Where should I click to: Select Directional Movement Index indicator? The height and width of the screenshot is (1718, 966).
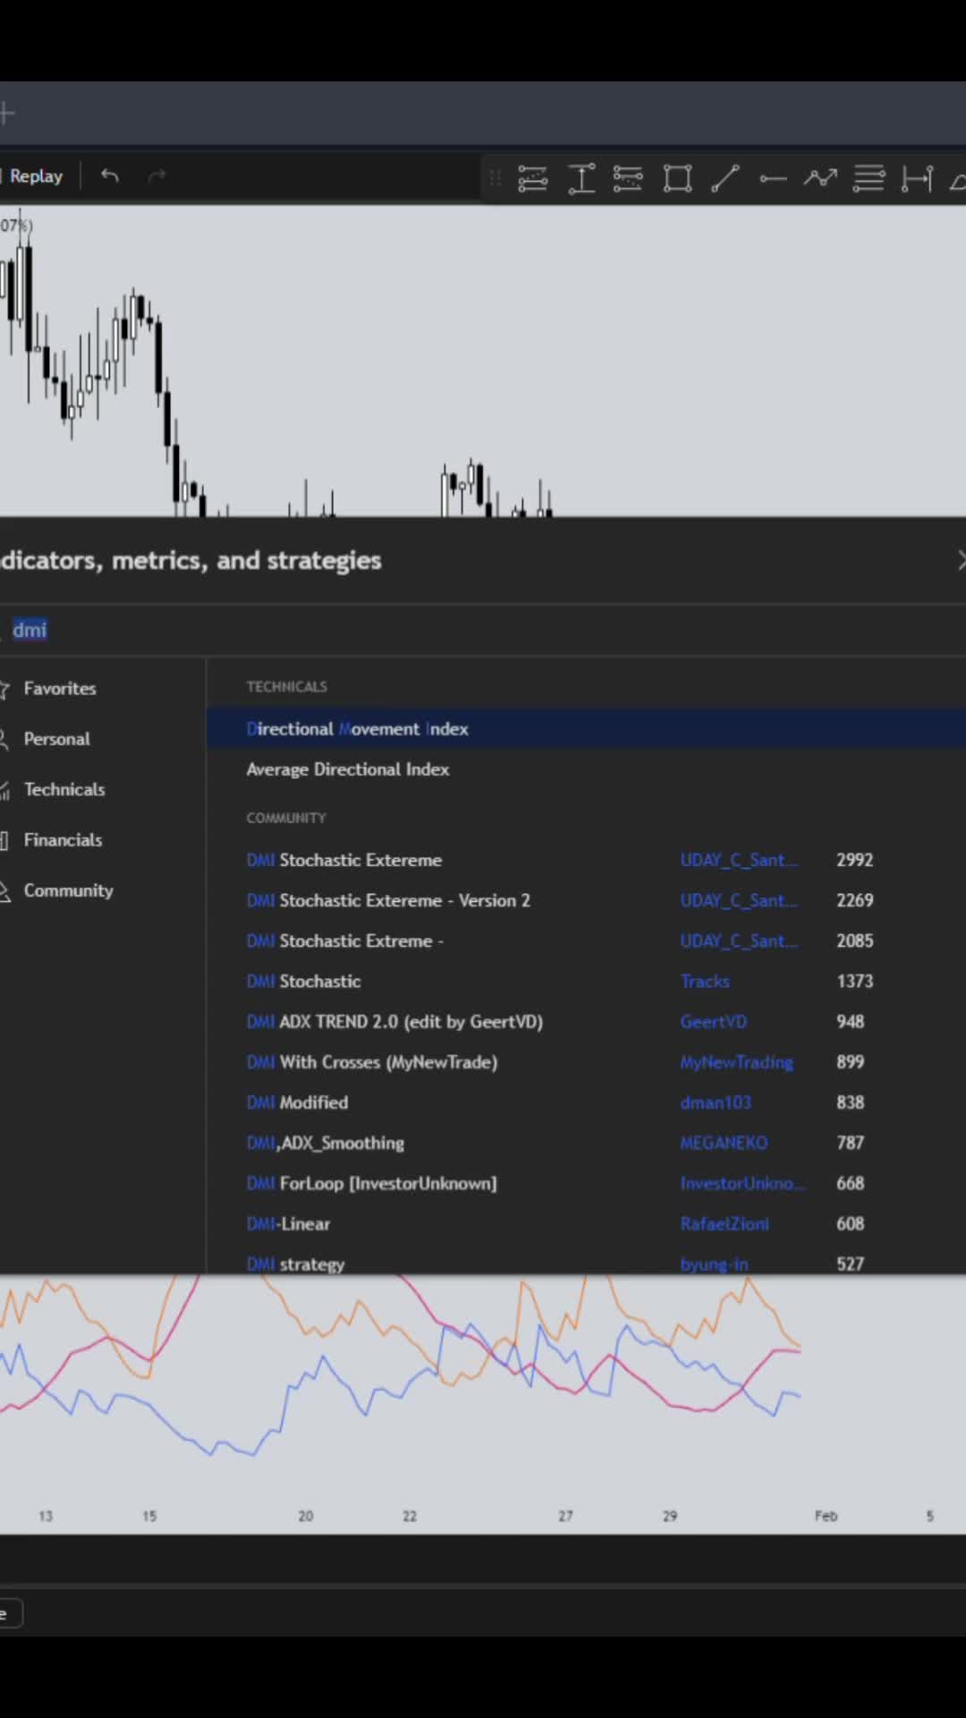[x=586, y=728]
